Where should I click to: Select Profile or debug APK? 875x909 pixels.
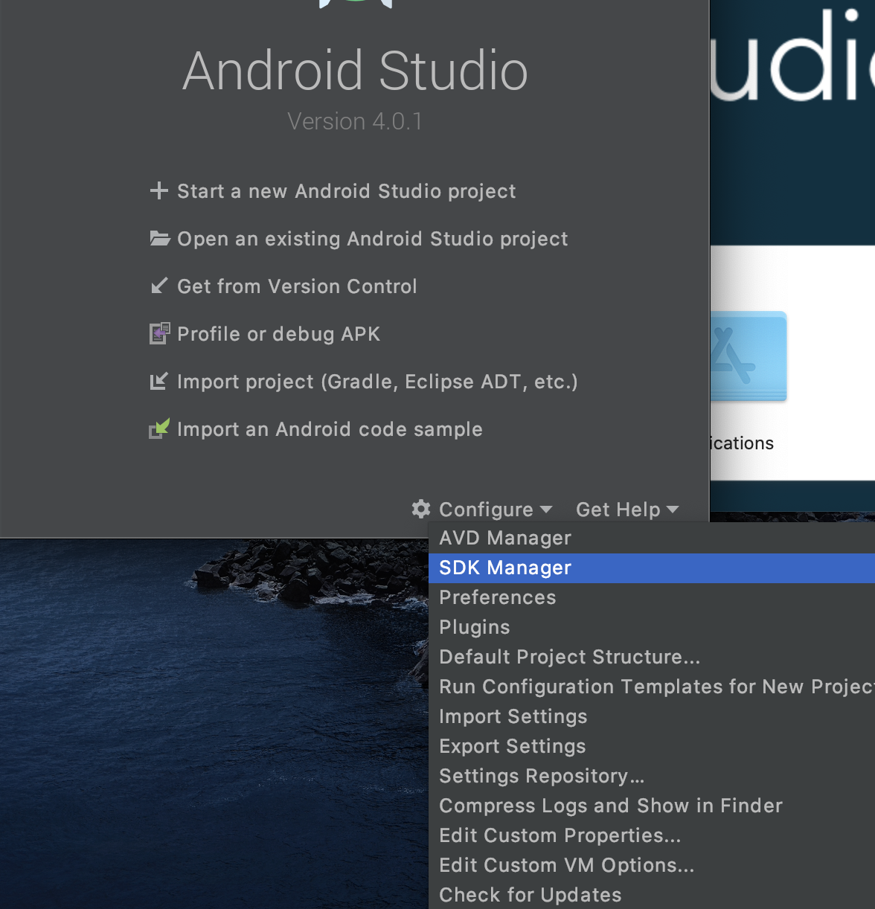click(278, 334)
